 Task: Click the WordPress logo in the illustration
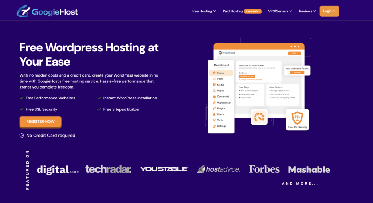pos(227,52)
